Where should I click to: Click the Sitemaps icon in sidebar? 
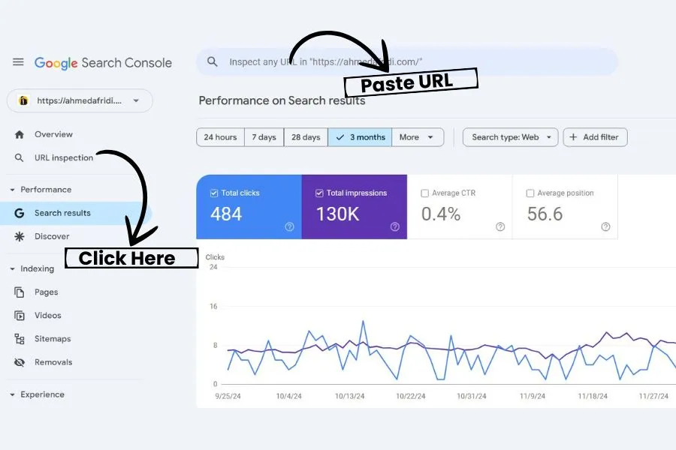click(x=20, y=339)
